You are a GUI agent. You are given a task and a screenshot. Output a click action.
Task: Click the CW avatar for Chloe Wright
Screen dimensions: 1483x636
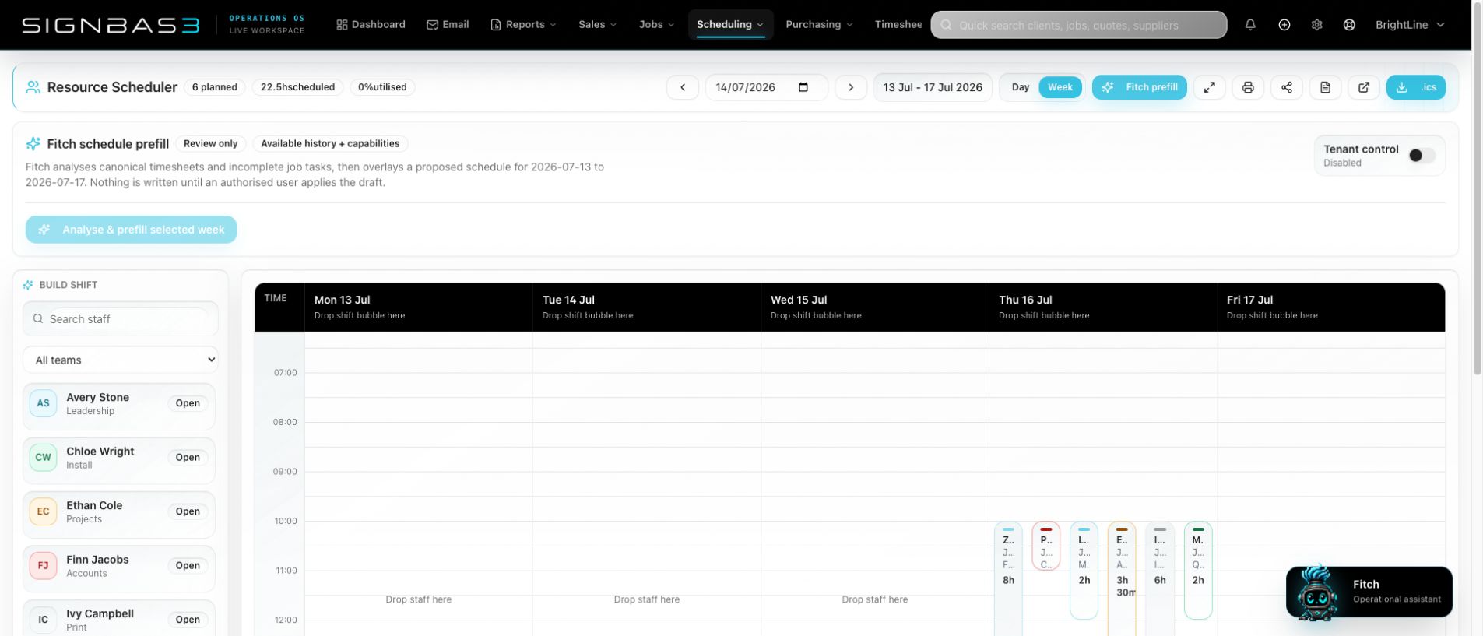[x=43, y=458]
